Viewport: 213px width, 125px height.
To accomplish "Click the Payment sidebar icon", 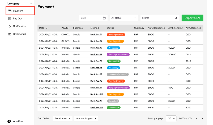I will pyautogui.click(x=10, y=11).
